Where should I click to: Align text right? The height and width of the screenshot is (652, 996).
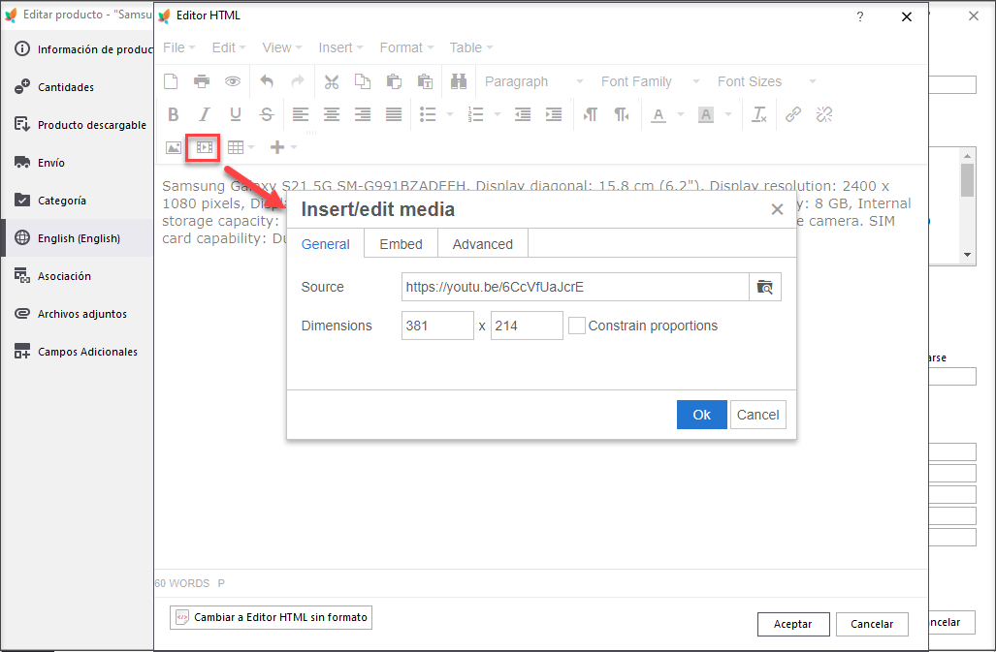[363, 114]
